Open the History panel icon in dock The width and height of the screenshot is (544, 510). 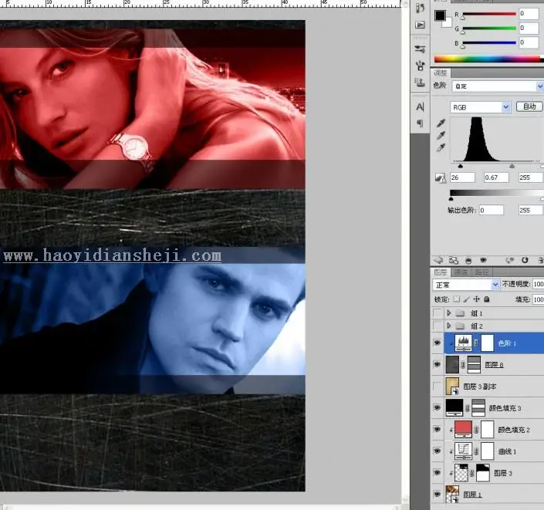pyautogui.click(x=420, y=8)
